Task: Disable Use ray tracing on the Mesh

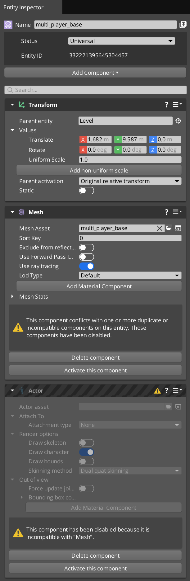Action: click(87, 266)
